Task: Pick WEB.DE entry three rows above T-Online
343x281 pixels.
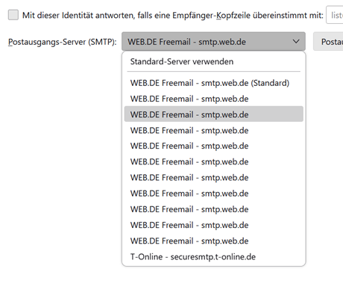Action: coord(214,209)
